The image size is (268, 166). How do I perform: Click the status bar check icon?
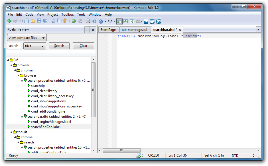139,155
